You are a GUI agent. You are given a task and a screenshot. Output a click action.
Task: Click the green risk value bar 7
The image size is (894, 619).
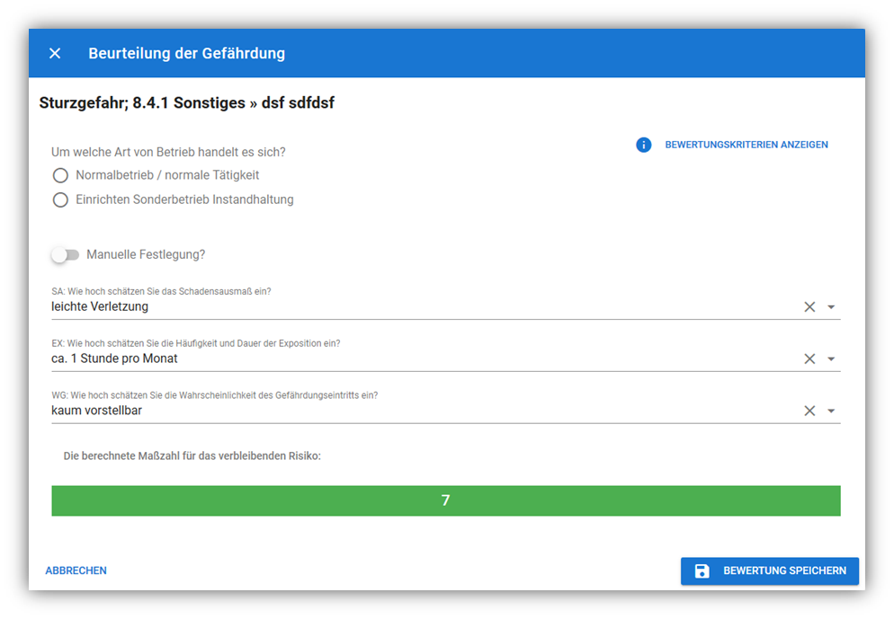[x=446, y=500]
